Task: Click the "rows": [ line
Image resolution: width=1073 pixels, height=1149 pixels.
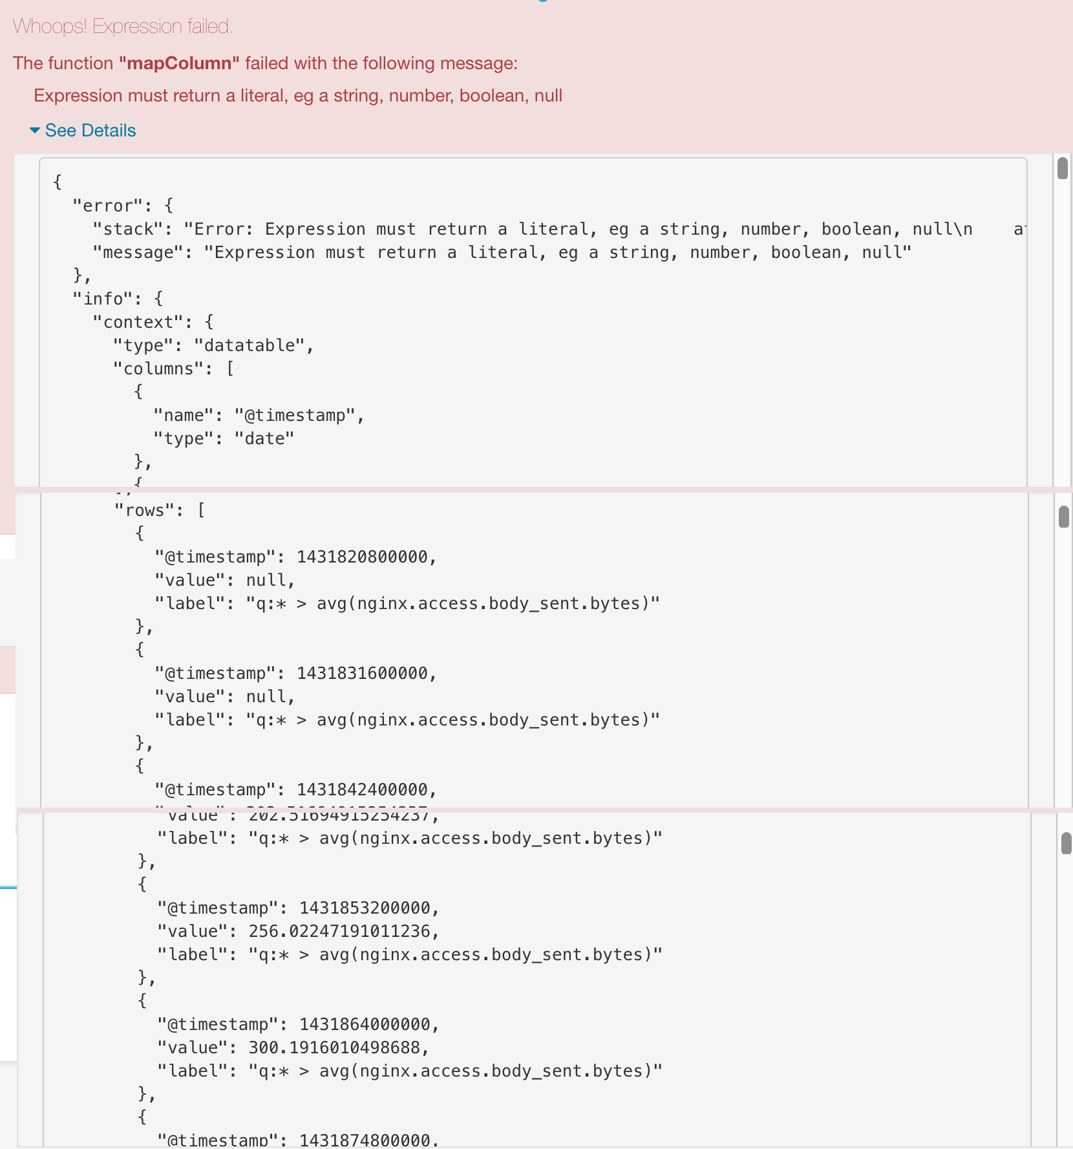Action: click(x=160, y=510)
